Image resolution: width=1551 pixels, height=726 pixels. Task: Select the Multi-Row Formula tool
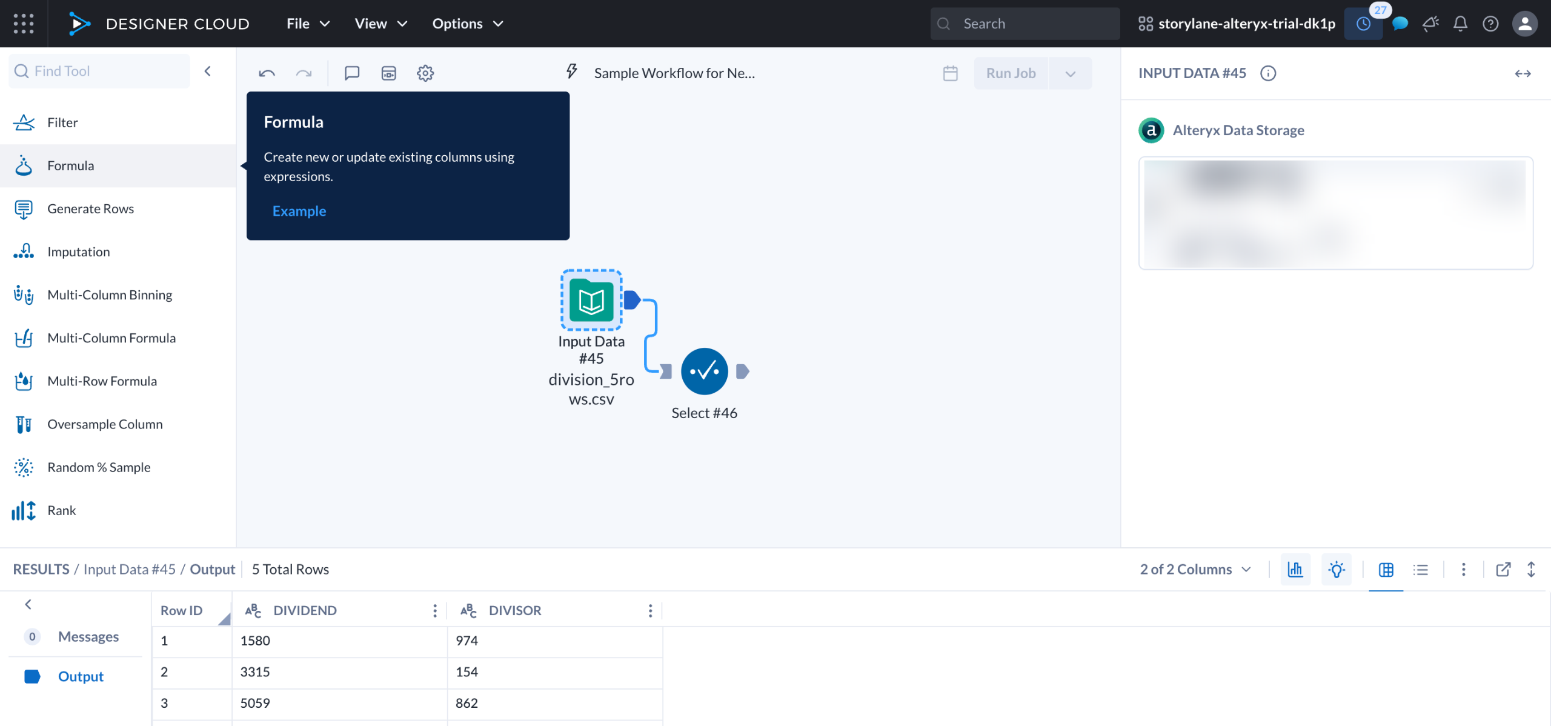pos(102,381)
